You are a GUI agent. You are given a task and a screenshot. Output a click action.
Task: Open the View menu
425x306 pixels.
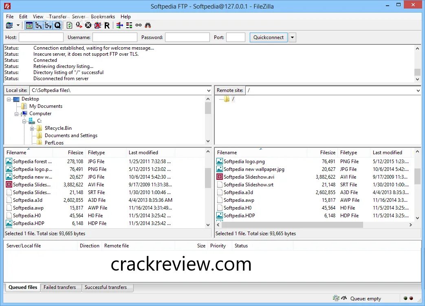pyautogui.click(x=38, y=17)
